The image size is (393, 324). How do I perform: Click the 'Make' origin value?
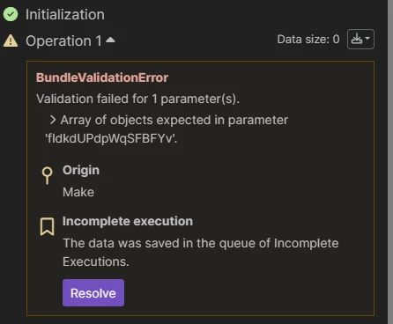click(78, 192)
